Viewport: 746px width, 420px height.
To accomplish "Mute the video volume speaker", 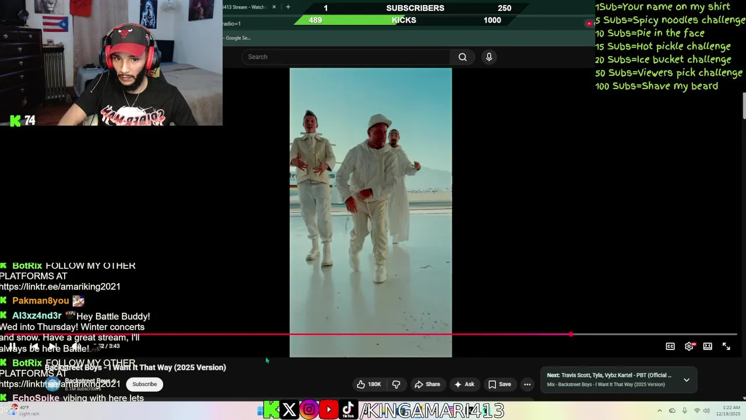I will (x=76, y=346).
